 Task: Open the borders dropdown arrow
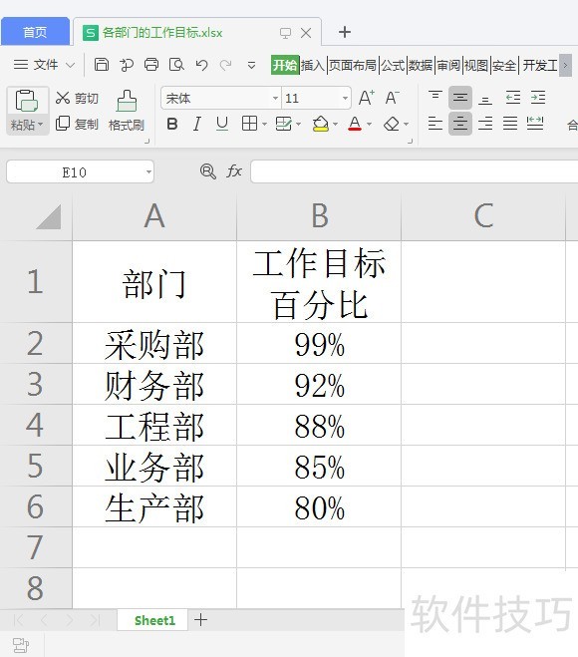(264, 124)
